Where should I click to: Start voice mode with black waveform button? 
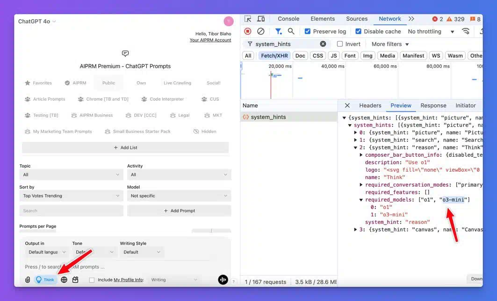click(x=223, y=280)
